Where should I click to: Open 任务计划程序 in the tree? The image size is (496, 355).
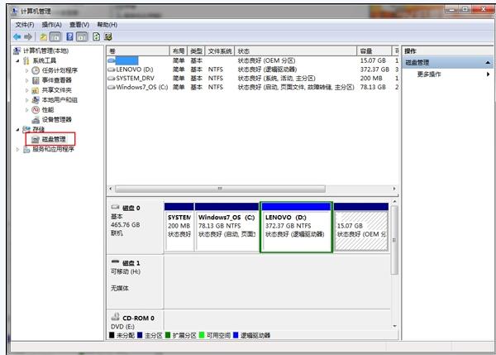tap(60, 70)
